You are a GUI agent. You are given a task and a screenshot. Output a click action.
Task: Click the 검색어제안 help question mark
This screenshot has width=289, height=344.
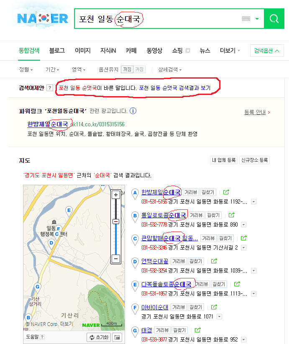coord(50,88)
